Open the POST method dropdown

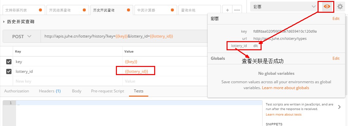(x=22, y=36)
